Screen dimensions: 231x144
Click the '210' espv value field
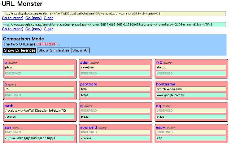click(x=191, y=138)
